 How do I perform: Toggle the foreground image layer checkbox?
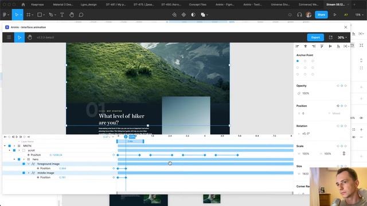point(24,164)
